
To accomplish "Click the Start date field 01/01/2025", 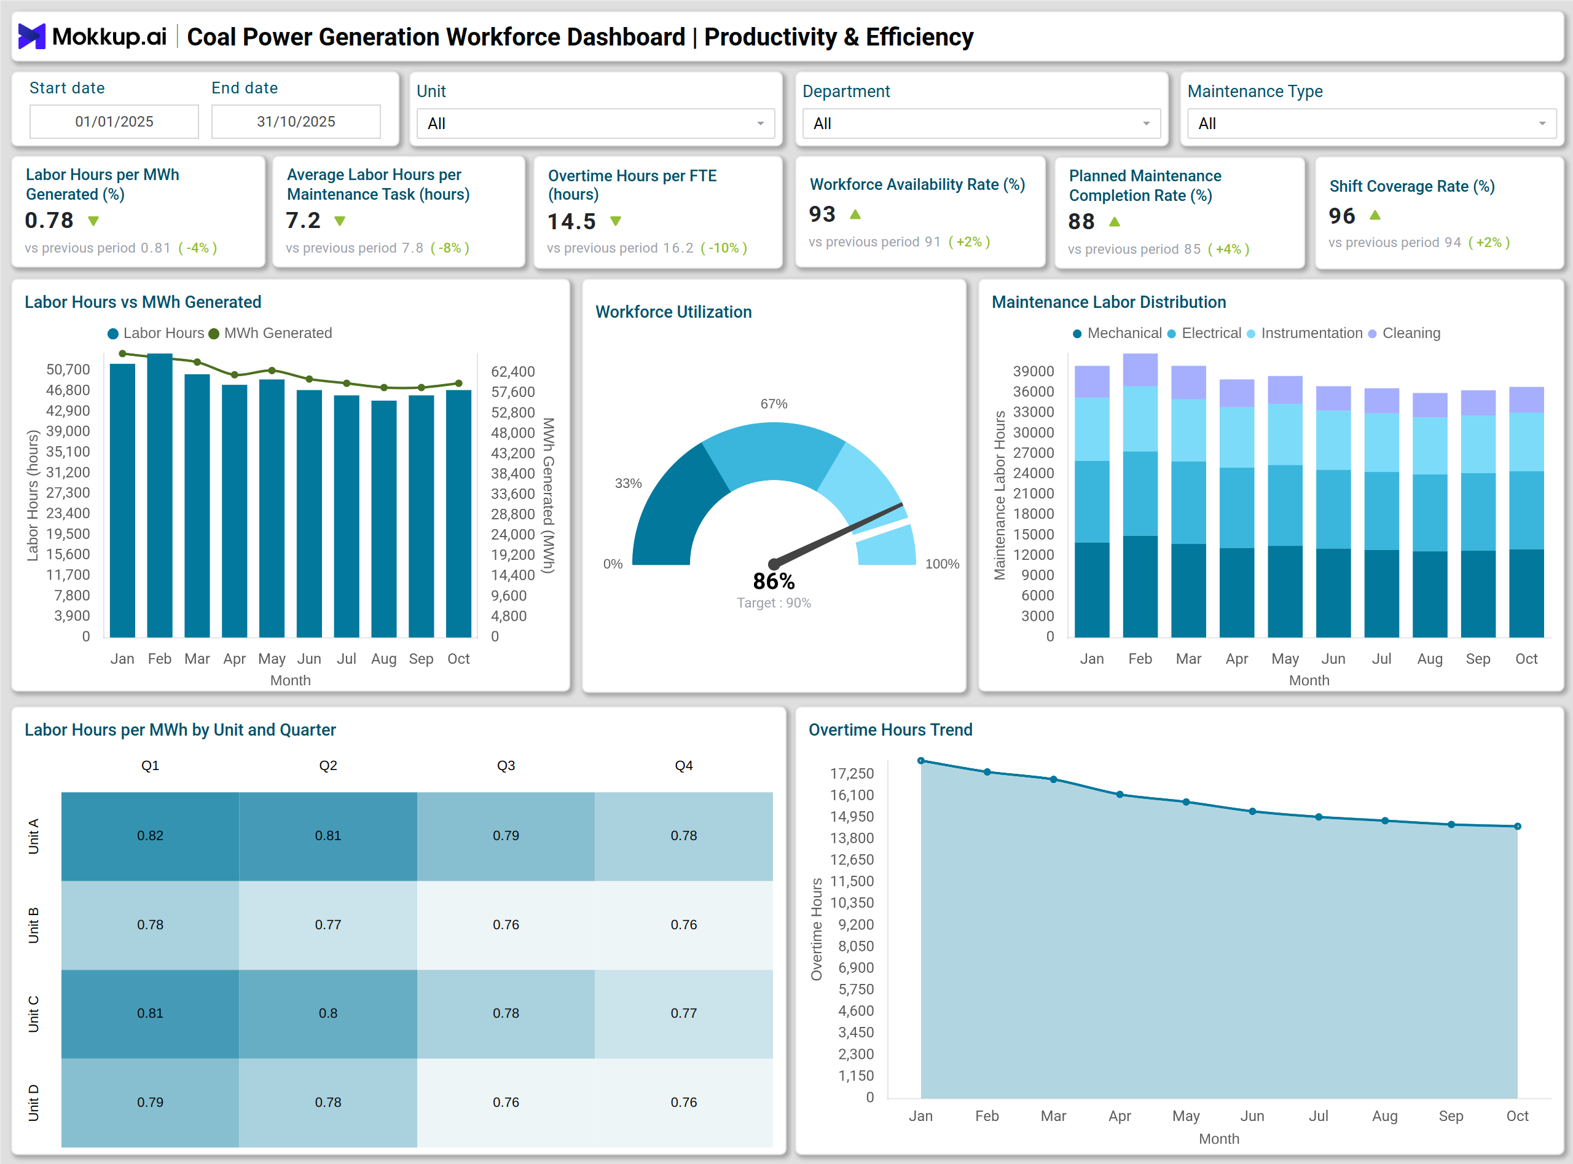I will point(114,121).
